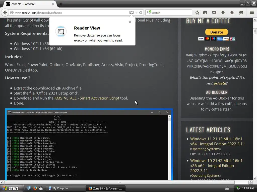
Task: Close the Zone 94 - Software tab
Action: pyautogui.click(x=53, y=4)
